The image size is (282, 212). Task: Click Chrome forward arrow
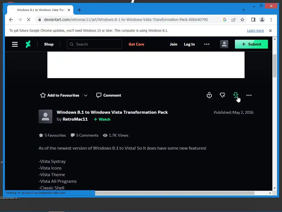(20, 20)
